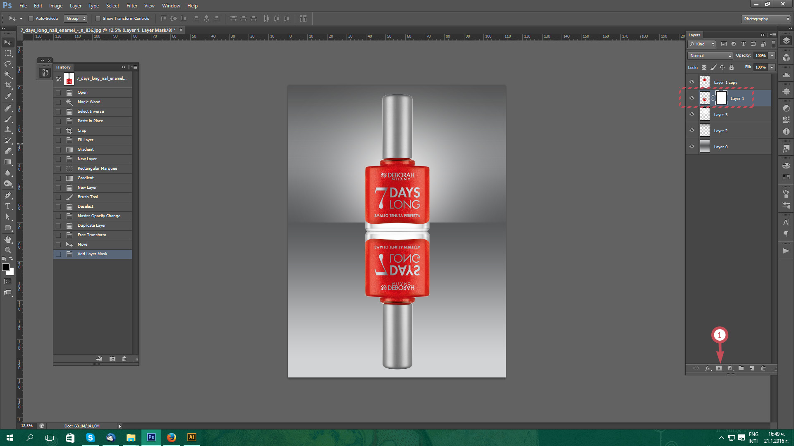The width and height of the screenshot is (794, 446).
Task: Open History panel flyout menu
Action: point(134,67)
